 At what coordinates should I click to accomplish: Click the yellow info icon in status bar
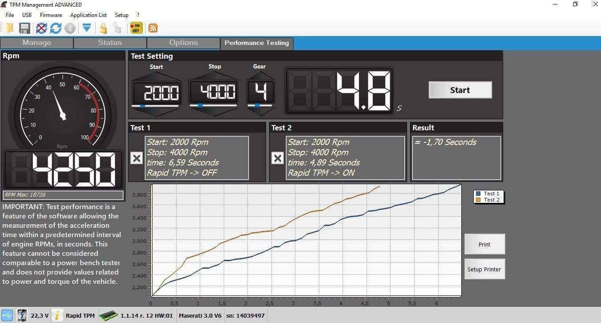[x=57, y=315]
